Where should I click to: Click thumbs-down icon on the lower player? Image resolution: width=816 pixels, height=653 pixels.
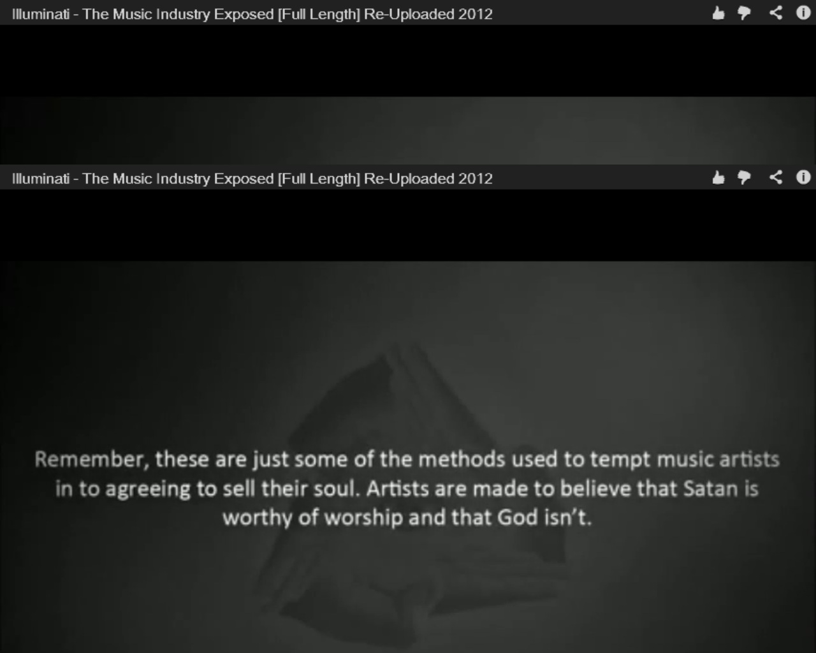click(744, 177)
